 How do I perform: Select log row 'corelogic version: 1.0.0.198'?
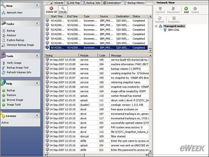click(x=97, y=105)
